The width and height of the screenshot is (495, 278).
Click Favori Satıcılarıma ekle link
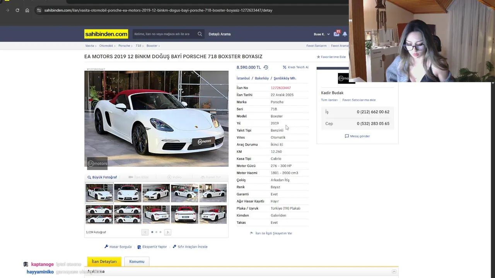click(359, 100)
